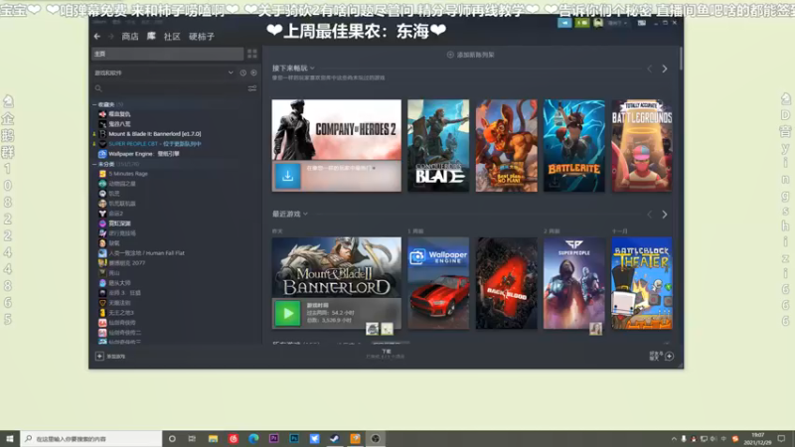Open the account name dropdown
Viewport: 795px width, 447px height.
[x=617, y=23]
